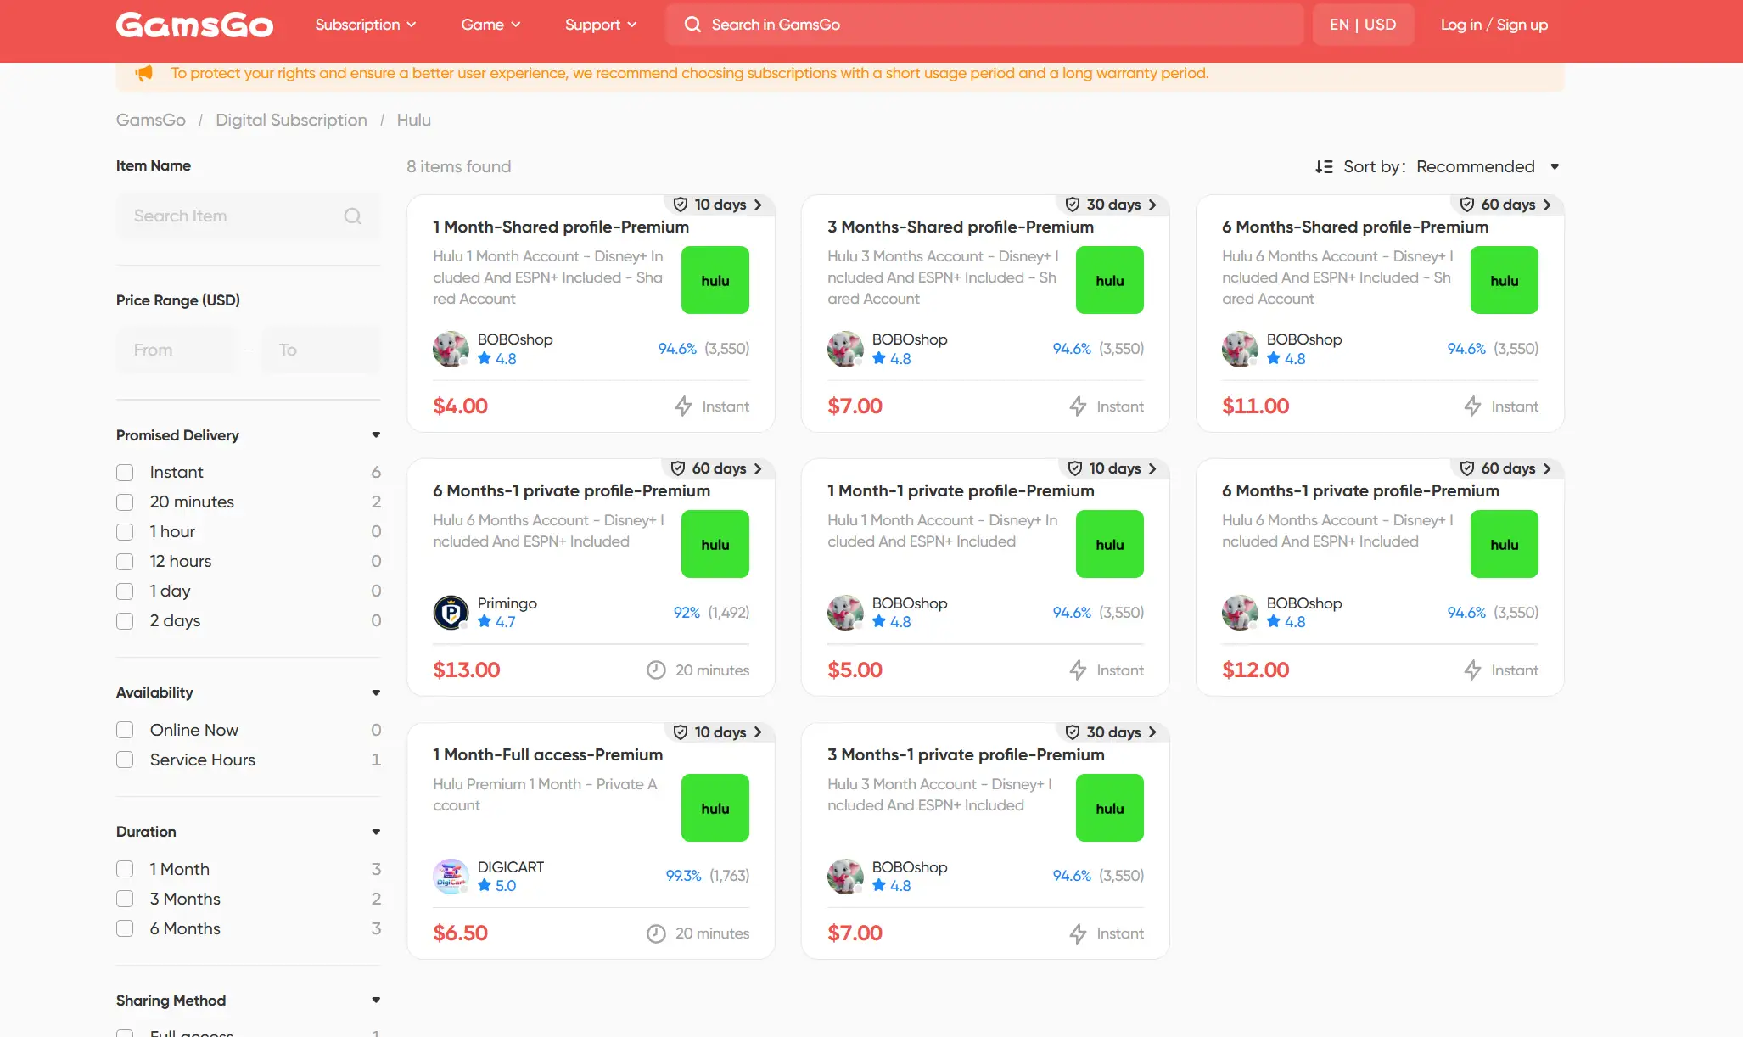The image size is (1743, 1037).
Task: Click the shield warranty icon on the $13.00 listing
Action: [x=678, y=468]
